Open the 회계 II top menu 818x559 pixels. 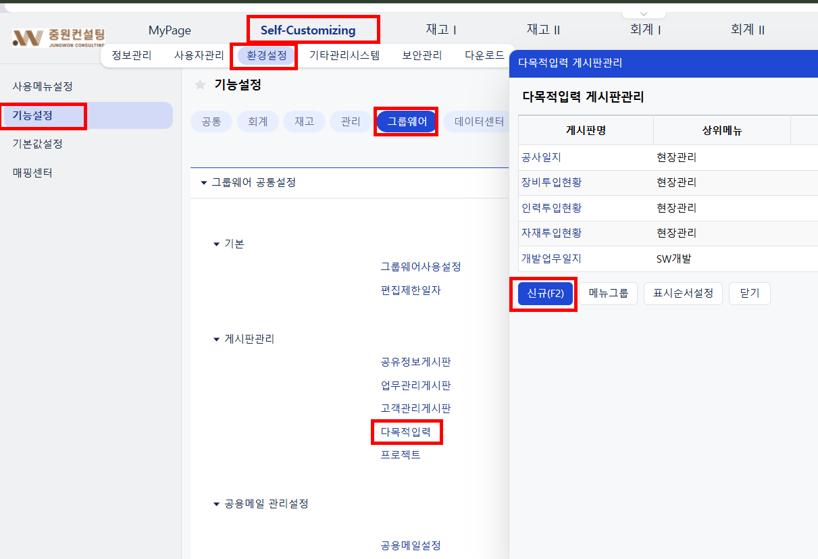747,30
